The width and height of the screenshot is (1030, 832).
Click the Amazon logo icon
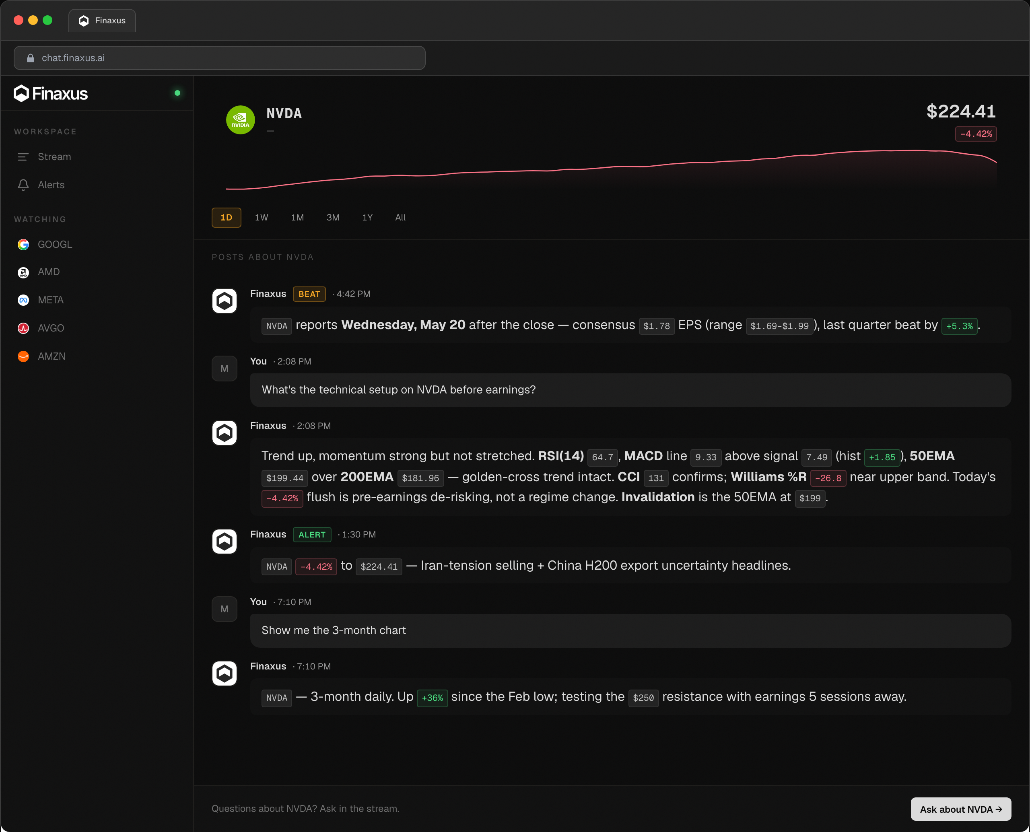click(x=23, y=356)
